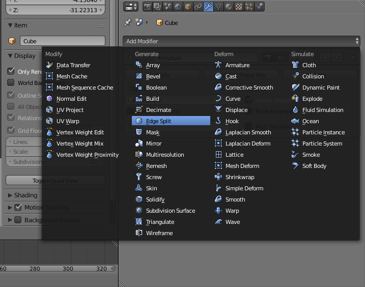Add the Armature deform modifier
365x287 pixels.
[237, 65]
